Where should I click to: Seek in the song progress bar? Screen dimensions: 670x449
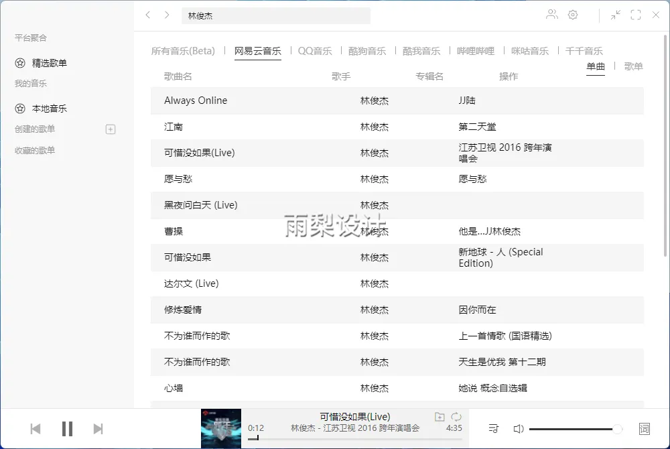tap(354, 439)
